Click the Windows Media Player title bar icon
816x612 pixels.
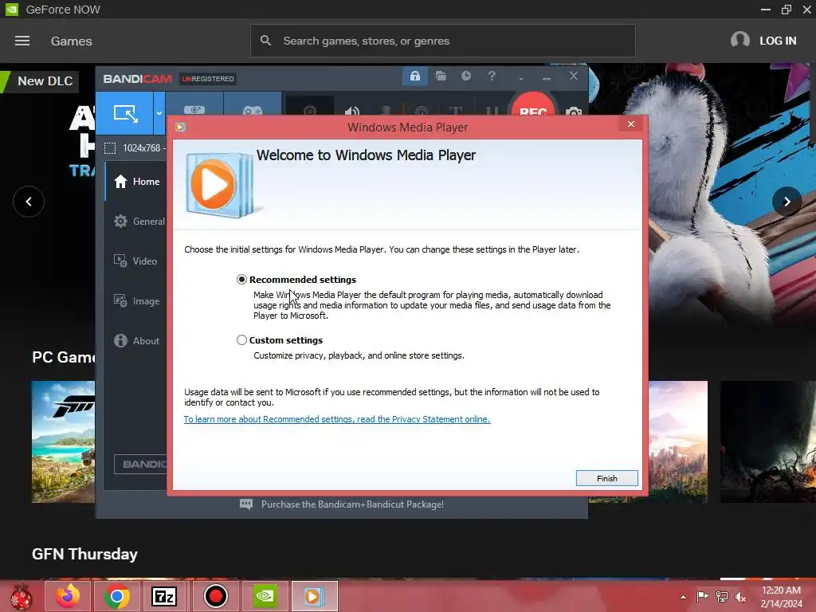181,127
